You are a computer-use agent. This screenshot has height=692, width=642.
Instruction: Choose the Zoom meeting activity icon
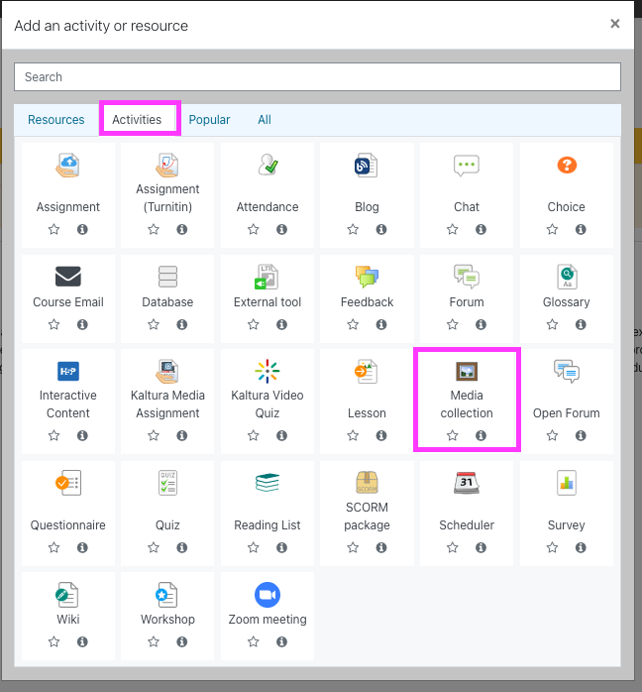click(267, 594)
